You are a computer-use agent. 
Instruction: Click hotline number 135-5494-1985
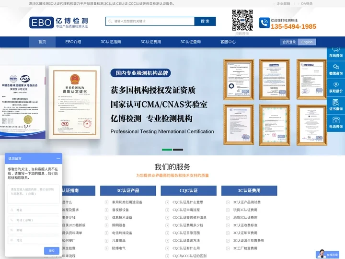tap(293, 27)
